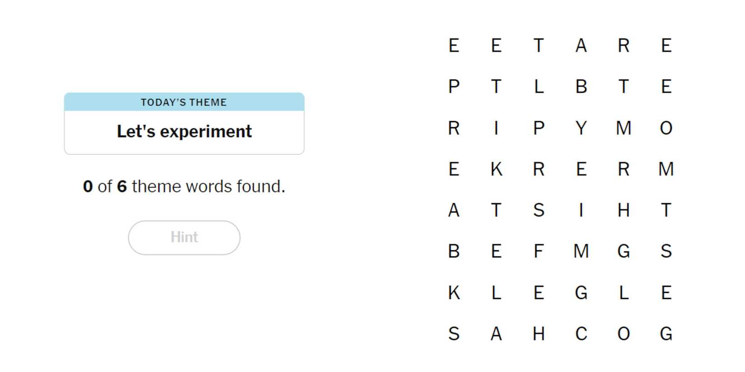The image size is (745, 372).
Task: Select the letter Y in the grid
Action: tap(581, 128)
